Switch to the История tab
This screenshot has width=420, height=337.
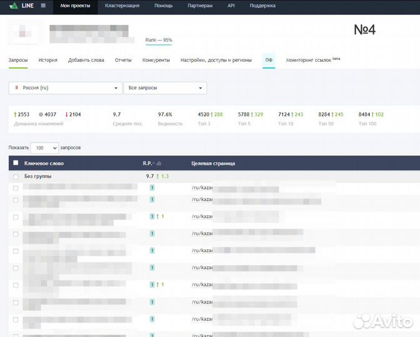pyautogui.click(x=47, y=61)
